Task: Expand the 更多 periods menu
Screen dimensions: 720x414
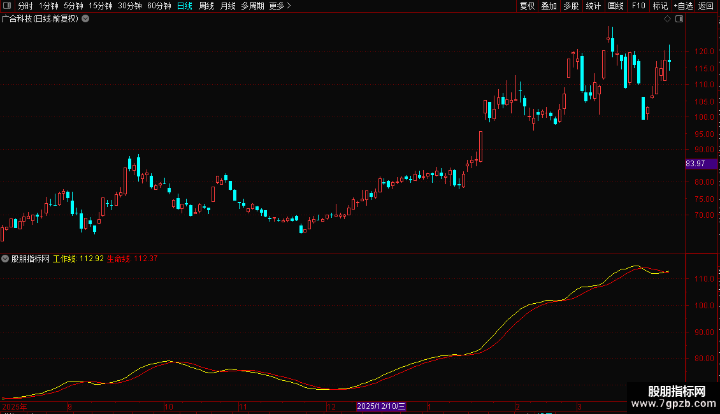Action: (x=280, y=6)
